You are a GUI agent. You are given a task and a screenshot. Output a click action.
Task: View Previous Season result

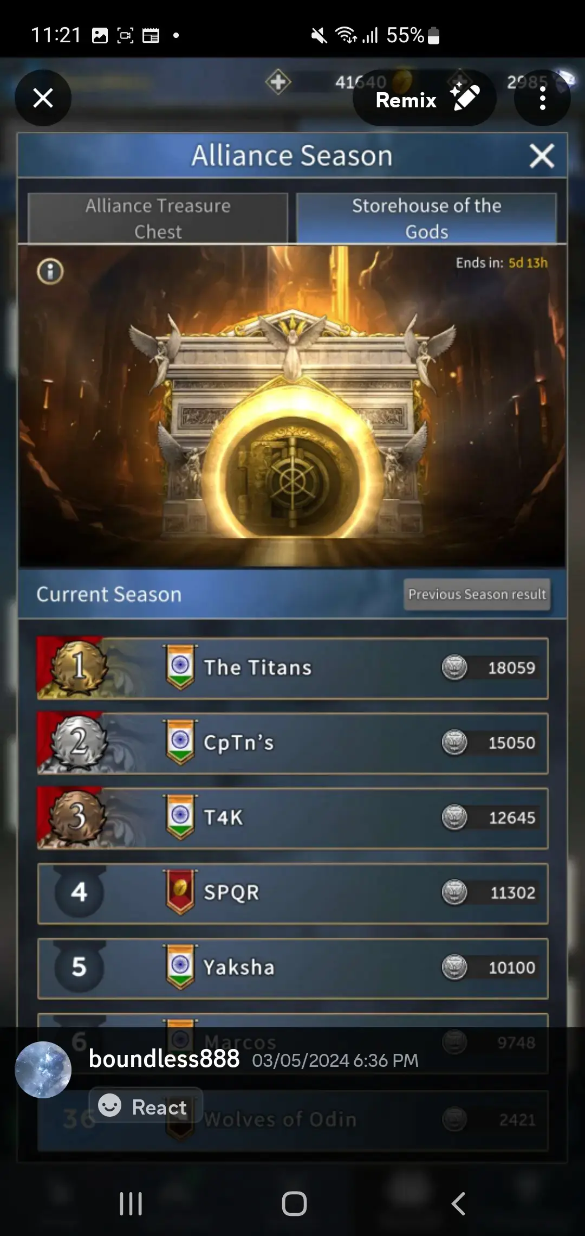point(477,594)
